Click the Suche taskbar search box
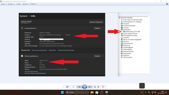 tap(77, 92)
